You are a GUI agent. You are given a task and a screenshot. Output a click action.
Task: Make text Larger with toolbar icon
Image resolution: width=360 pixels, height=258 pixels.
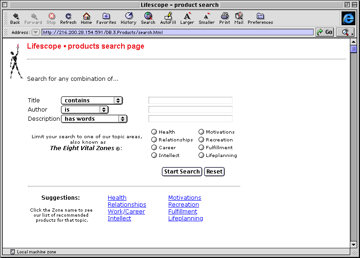(x=187, y=18)
